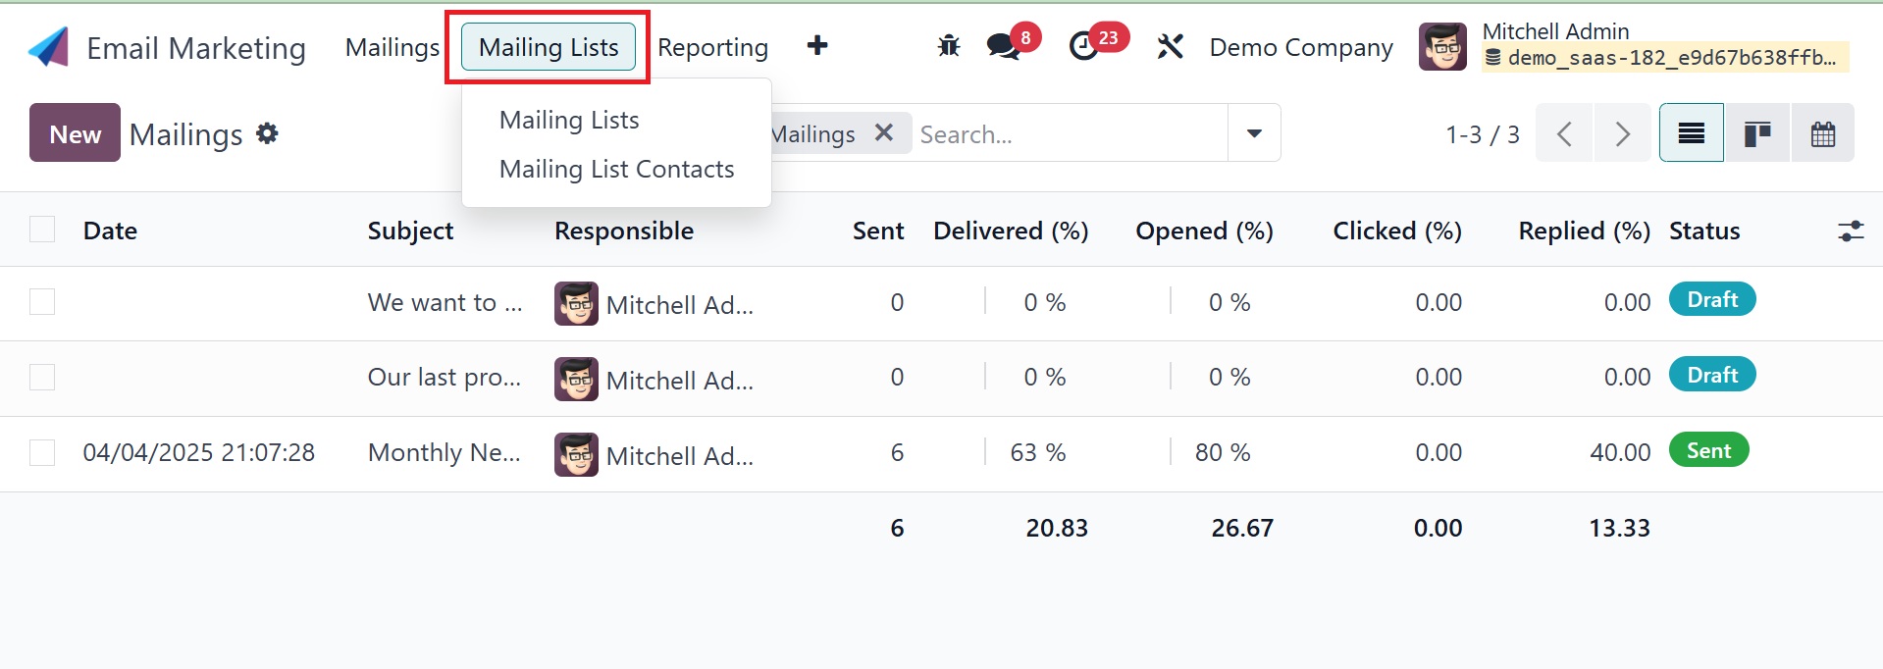This screenshot has height=669, width=1883.
Task: Open the Mailings gear settings menu
Action: click(x=267, y=133)
